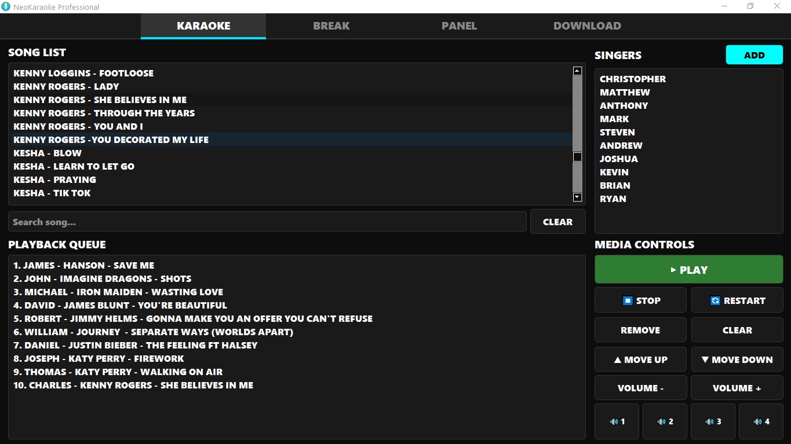
Task: Click the Restart refresh icon
Action: [x=716, y=300]
